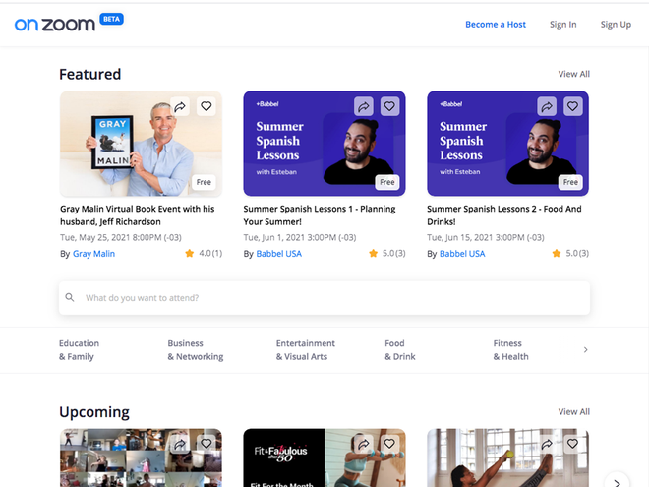Open Gray Malin book event thumbnail
The width and height of the screenshot is (649, 487).
tap(141, 144)
